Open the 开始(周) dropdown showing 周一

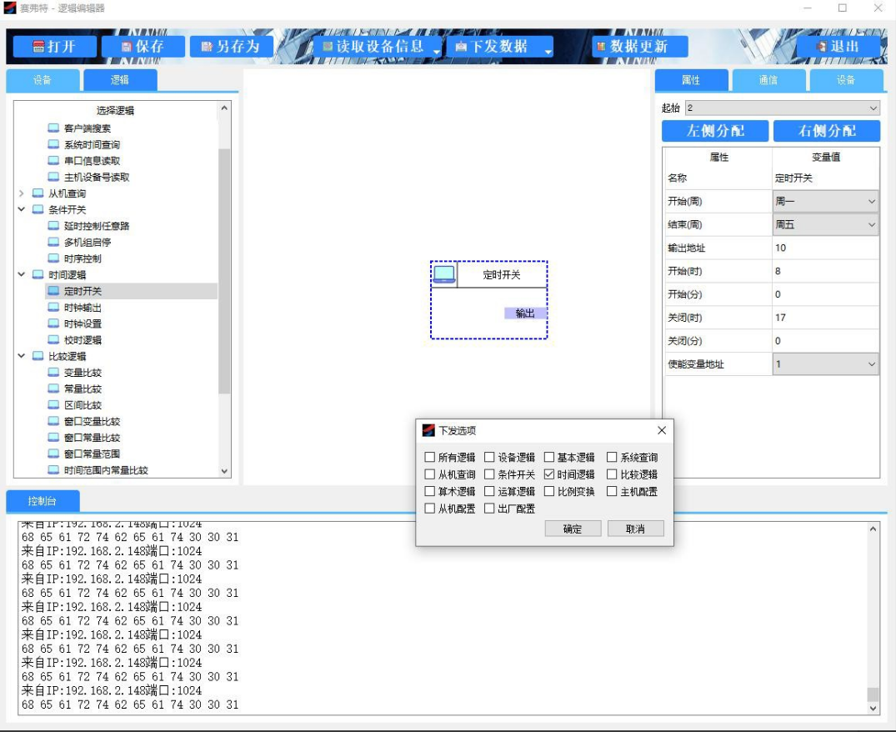[825, 201]
